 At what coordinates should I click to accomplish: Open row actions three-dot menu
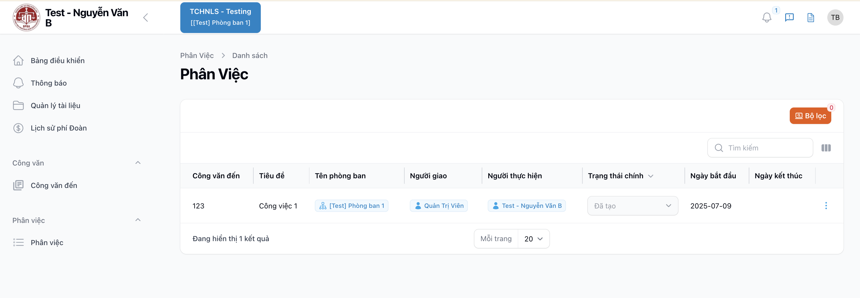[826, 206]
